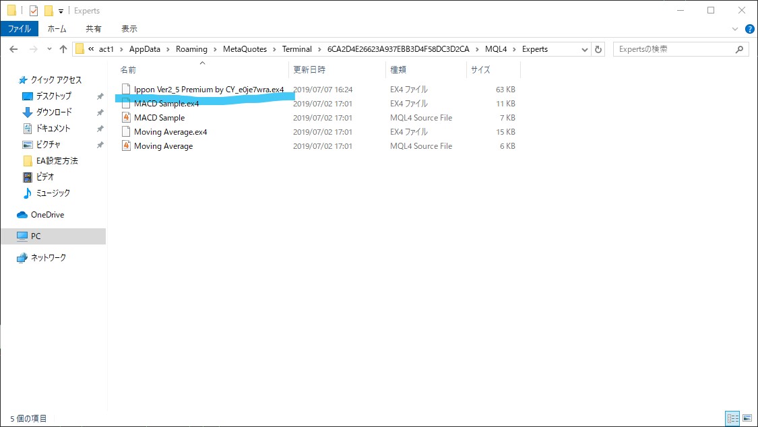Click act1 in the address breadcrumb
Image resolution: width=758 pixels, height=427 pixels.
[x=106, y=49]
